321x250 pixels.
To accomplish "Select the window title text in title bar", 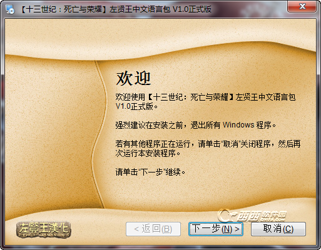I will (x=116, y=9).
